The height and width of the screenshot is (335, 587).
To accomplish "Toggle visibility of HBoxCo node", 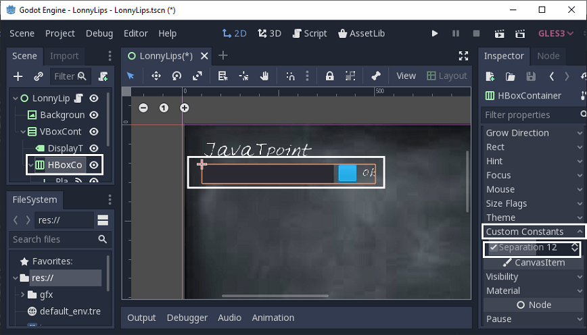I will point(94,165).
